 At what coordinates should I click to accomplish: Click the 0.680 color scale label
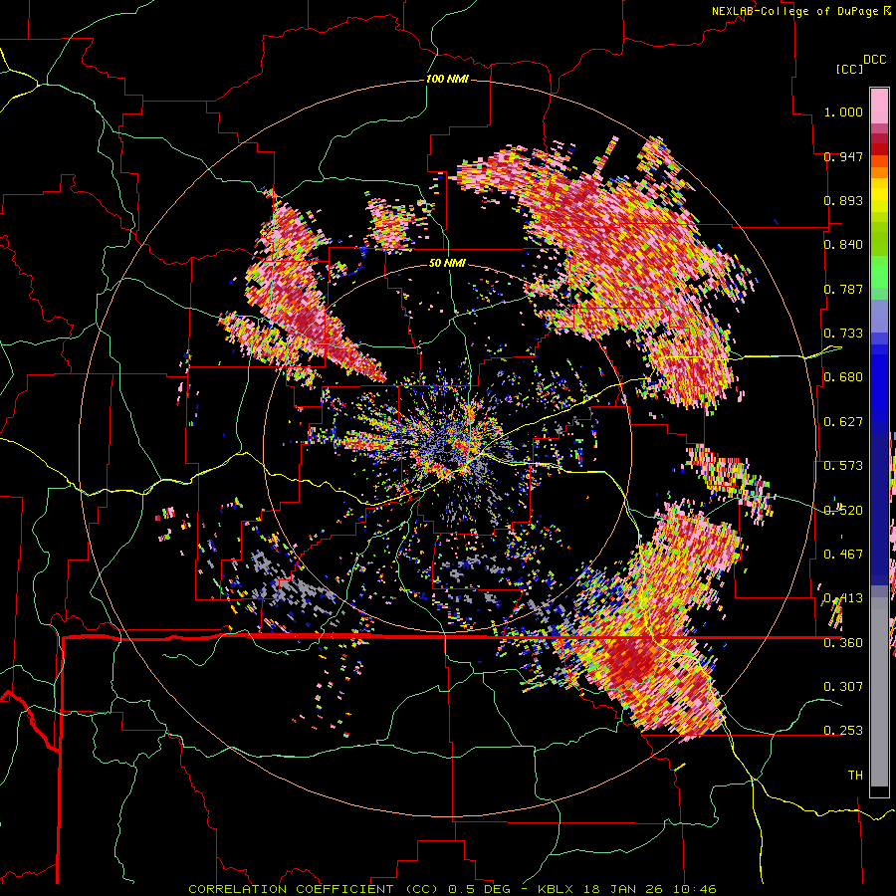click(843, 377)
